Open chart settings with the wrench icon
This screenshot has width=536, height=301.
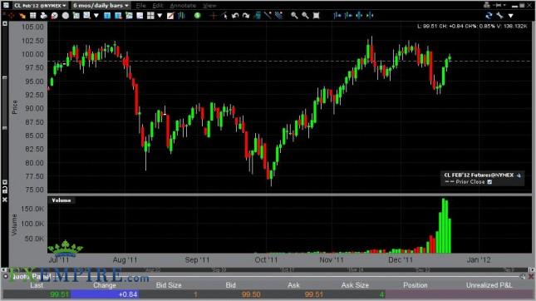[x=499, y=16]
